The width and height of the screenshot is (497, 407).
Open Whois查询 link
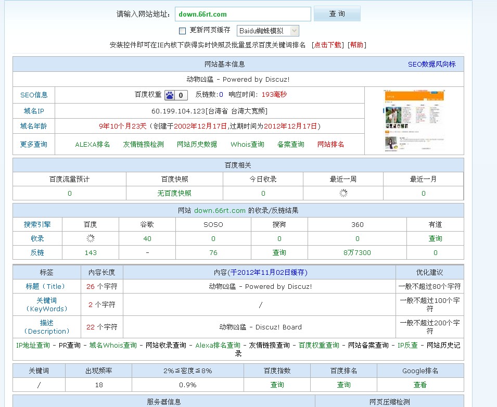(x=248, y=144)
